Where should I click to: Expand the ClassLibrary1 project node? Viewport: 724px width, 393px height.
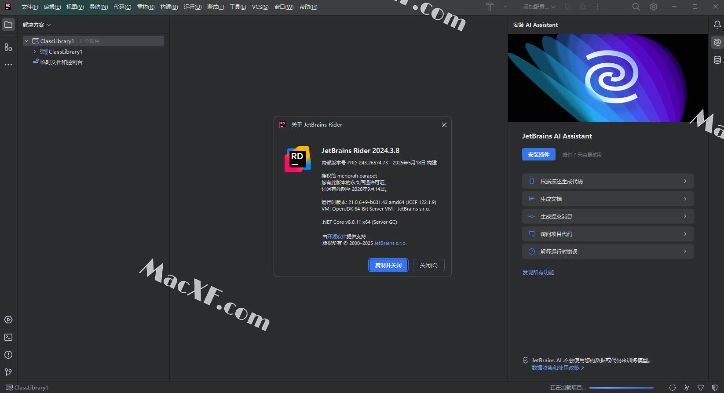35,51
